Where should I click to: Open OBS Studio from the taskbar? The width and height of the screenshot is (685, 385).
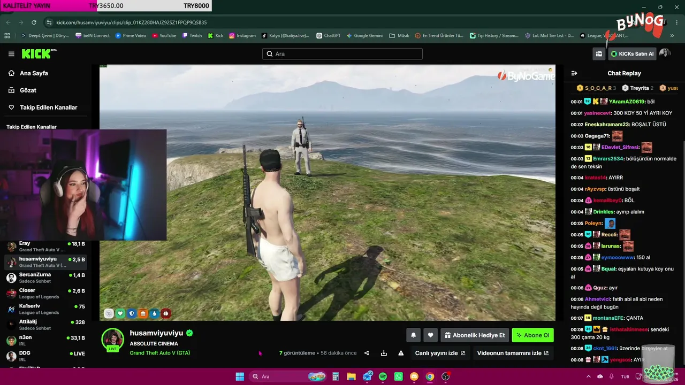445,376
